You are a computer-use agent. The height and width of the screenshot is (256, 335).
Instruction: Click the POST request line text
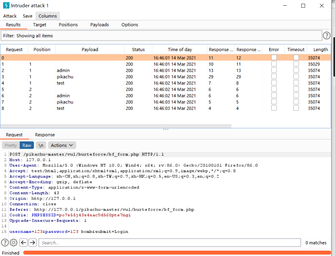[86, 154]
